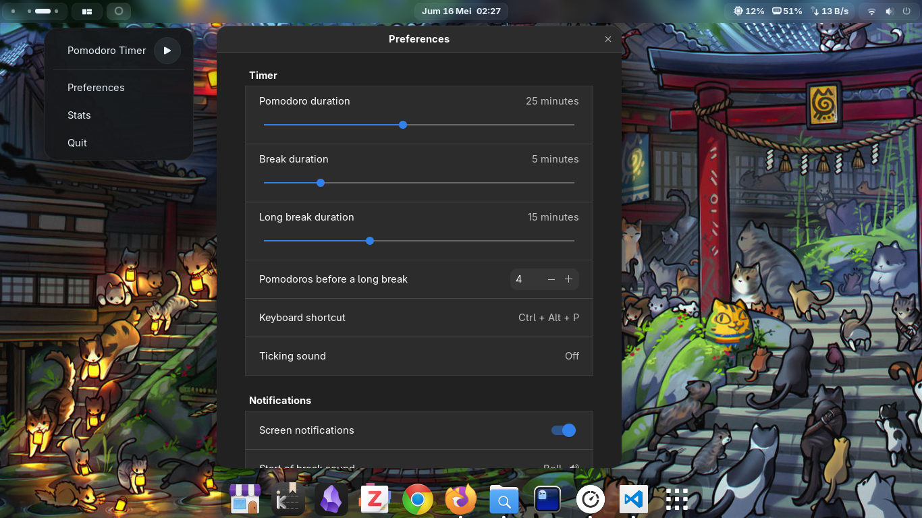Increase Pomodoros before a long break
The image size is (922, 518).
pyautogui.click(x=568, y=279)
